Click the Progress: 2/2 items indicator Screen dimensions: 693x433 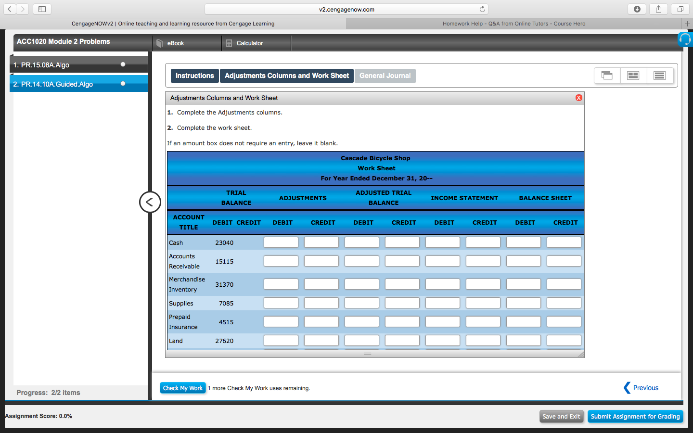click(48, 393)
